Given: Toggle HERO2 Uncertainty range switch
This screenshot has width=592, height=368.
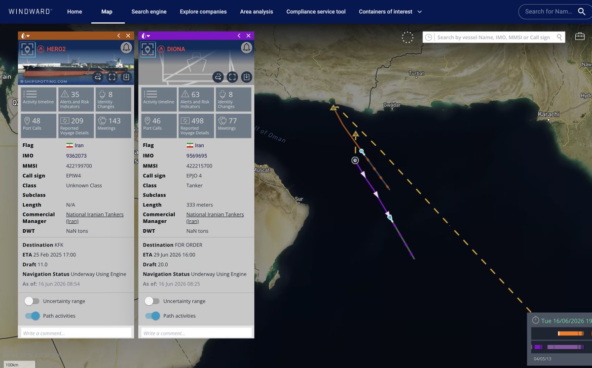Looking at the screenshot, I should point(32,301).
